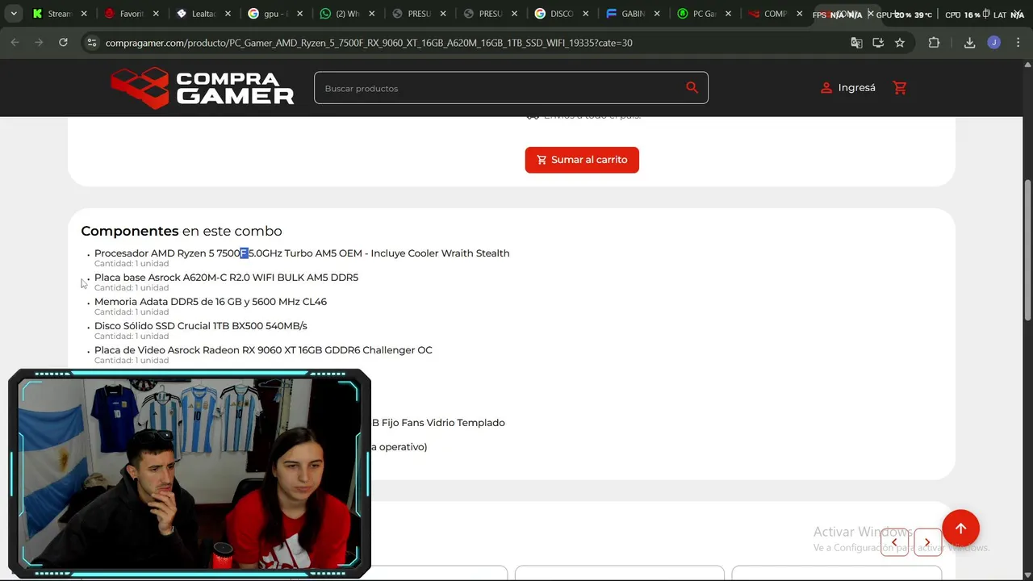1033x581 pixels.
Task: Click the Chrome profile avatar
Action: (994, 43)
